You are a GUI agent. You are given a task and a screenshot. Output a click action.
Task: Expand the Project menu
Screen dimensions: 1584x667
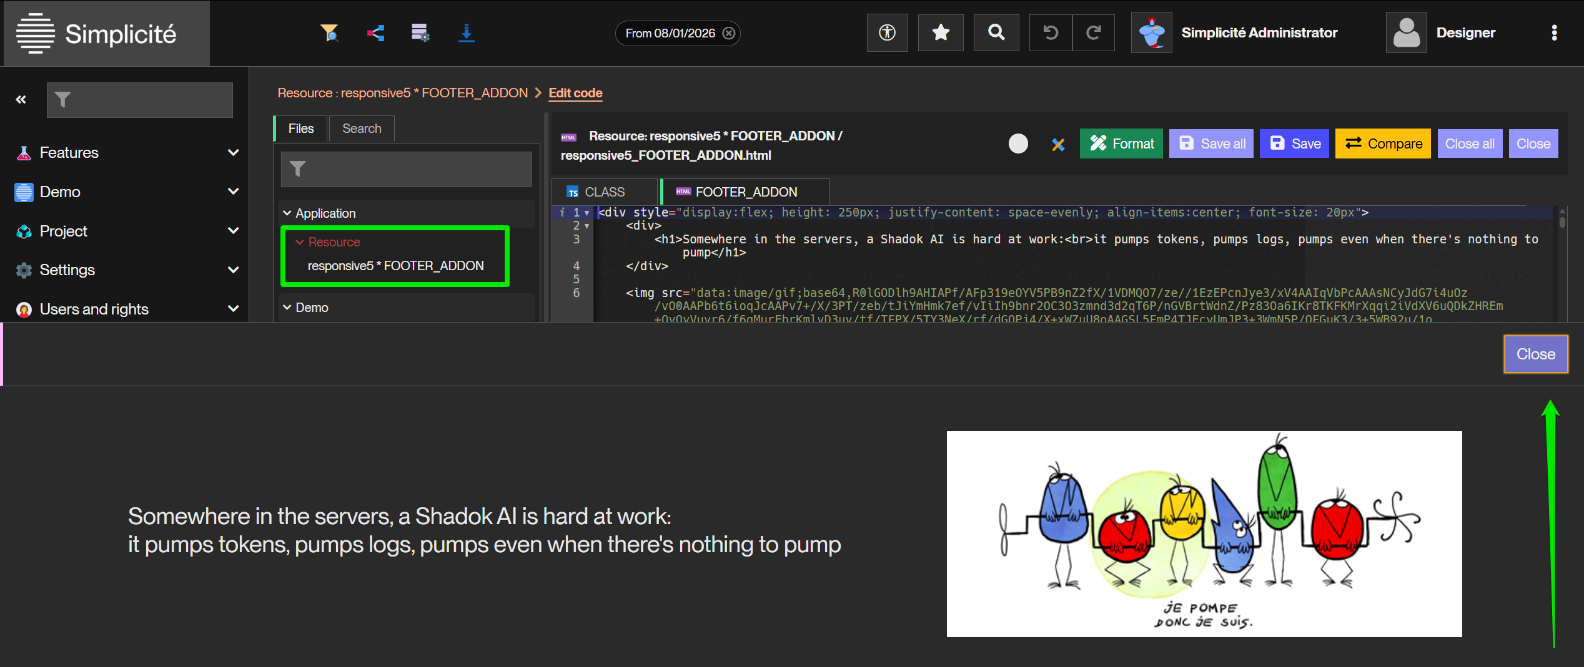point(127,231)
